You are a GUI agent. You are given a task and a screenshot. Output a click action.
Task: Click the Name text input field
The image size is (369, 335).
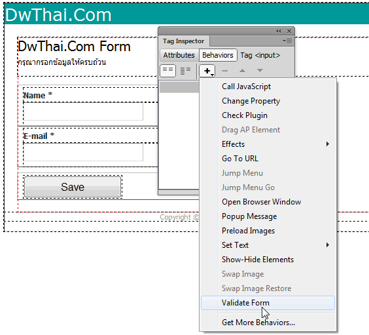83,111
